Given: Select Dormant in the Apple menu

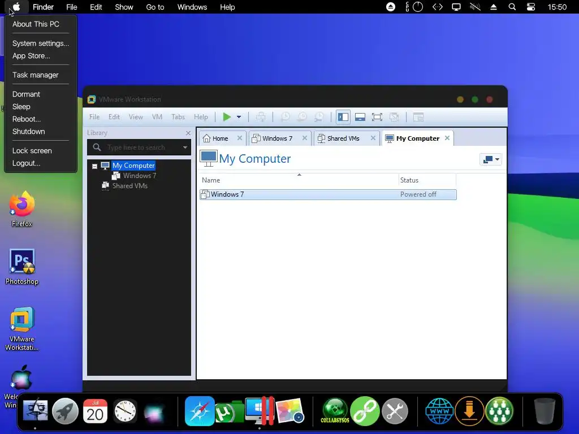Looking at the screenshot, I should [x=26, y=94].
